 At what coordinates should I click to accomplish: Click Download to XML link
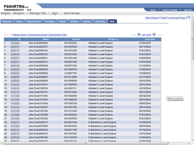[58, 35]
